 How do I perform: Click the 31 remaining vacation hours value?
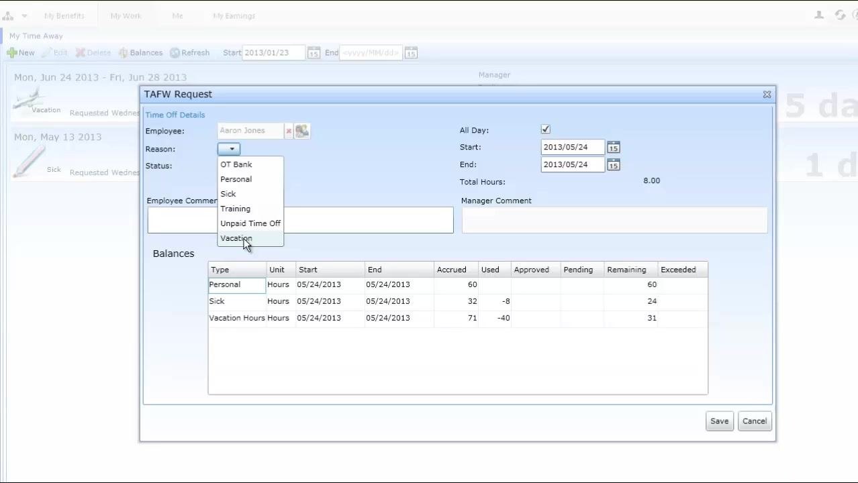pyautogui.click(x=651, y=318)
